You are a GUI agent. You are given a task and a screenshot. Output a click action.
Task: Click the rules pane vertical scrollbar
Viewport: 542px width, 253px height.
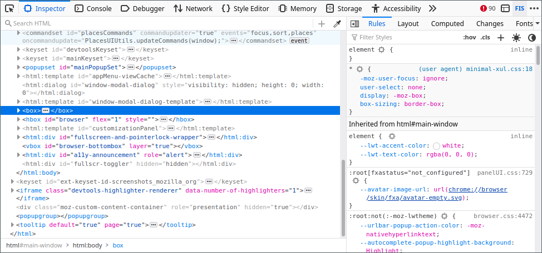[x=538, y=54]
